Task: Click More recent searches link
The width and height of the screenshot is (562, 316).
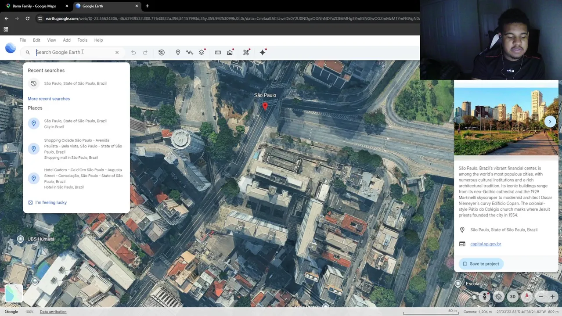Action: pyautogui.click(x=49, y=99)
